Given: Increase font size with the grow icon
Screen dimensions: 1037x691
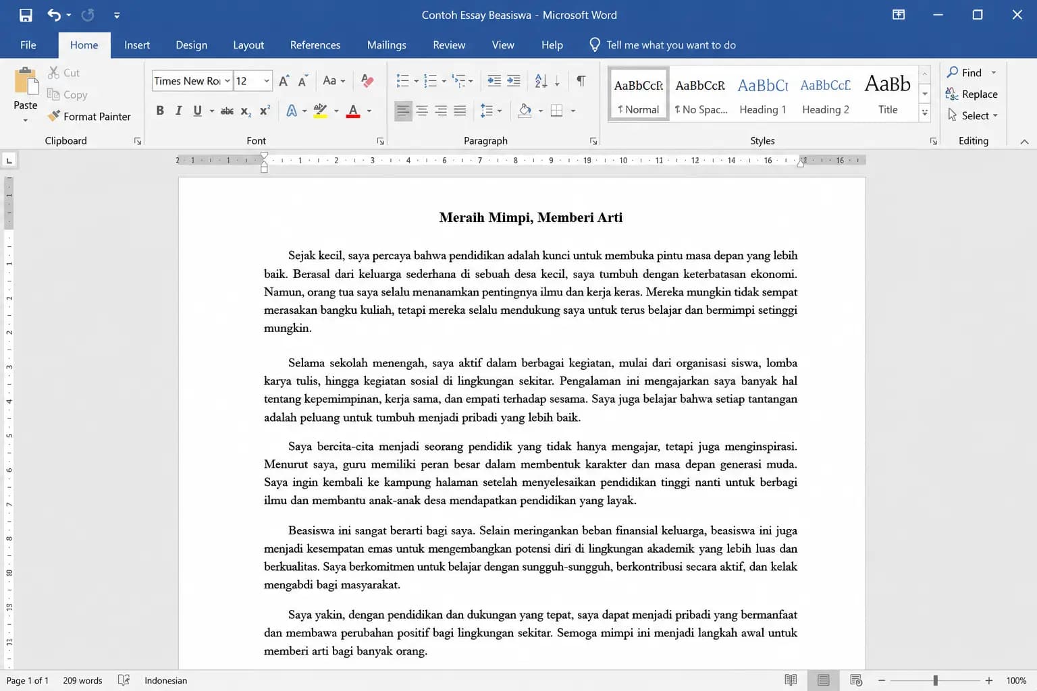Looking at the screenshot, I should [284, 81].
